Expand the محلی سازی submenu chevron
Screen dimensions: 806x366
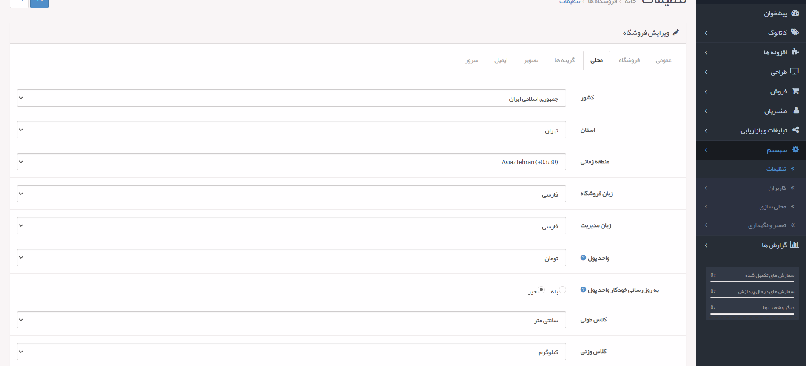(706, 206)
